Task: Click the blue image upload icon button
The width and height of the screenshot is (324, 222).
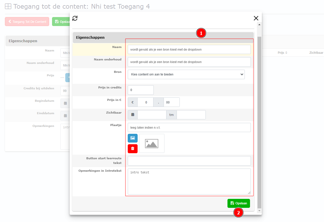Action: pos(133,138)
